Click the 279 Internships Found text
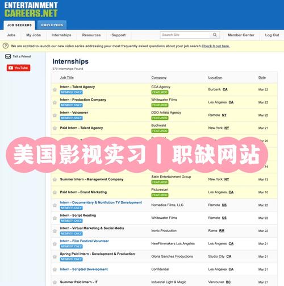 [x=68, y=69]
